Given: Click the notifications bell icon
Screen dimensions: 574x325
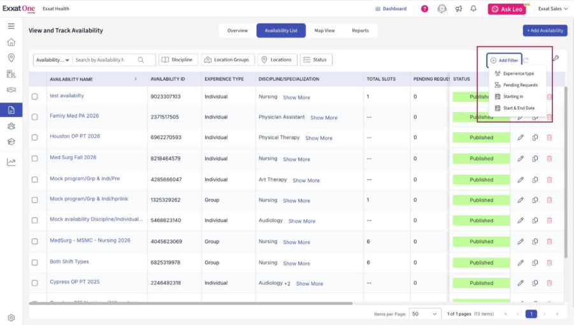Looking at the screenshot, I should (473, 9).
